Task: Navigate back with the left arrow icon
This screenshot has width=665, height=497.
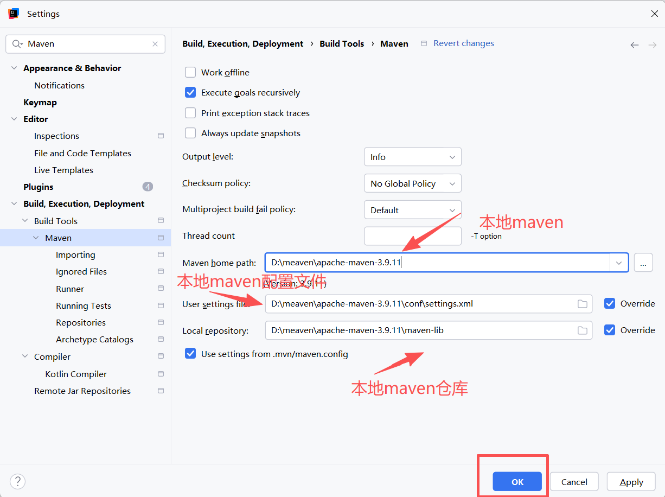Action: (635, 45)
